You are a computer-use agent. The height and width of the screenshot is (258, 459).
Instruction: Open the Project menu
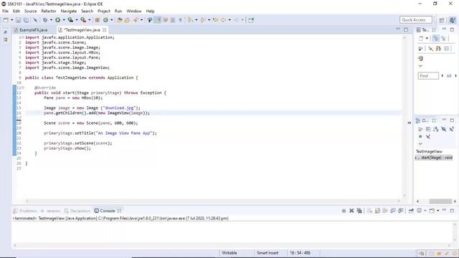point(104,11)
